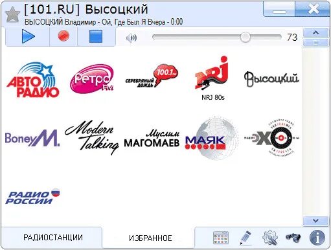Close the radio player window

pyautogui.click(x=313, y=9)
